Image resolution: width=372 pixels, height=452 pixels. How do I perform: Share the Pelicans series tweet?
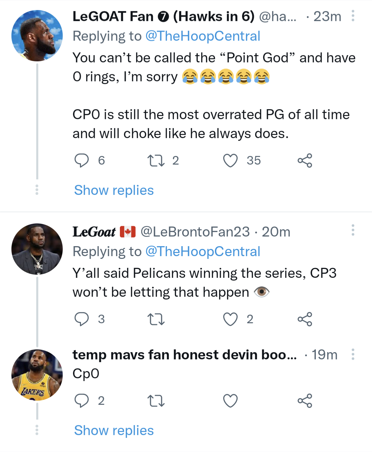pos(305,319)
